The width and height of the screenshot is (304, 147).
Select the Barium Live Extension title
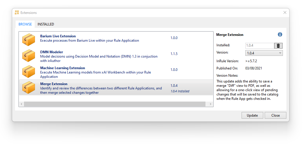(x=58, y=36)
